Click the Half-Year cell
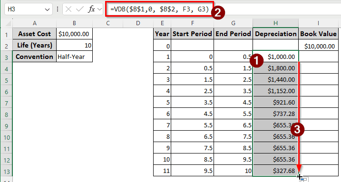This screenshot has width=341, height=182. coord(74,57)
